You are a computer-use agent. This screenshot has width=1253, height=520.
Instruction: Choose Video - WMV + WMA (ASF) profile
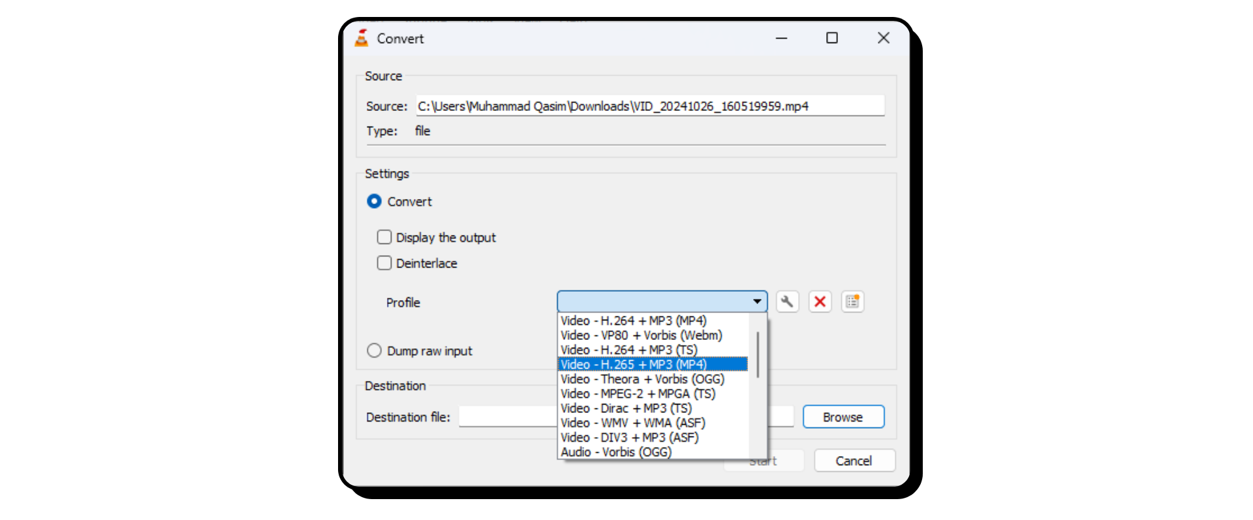[x=653, y=423]
